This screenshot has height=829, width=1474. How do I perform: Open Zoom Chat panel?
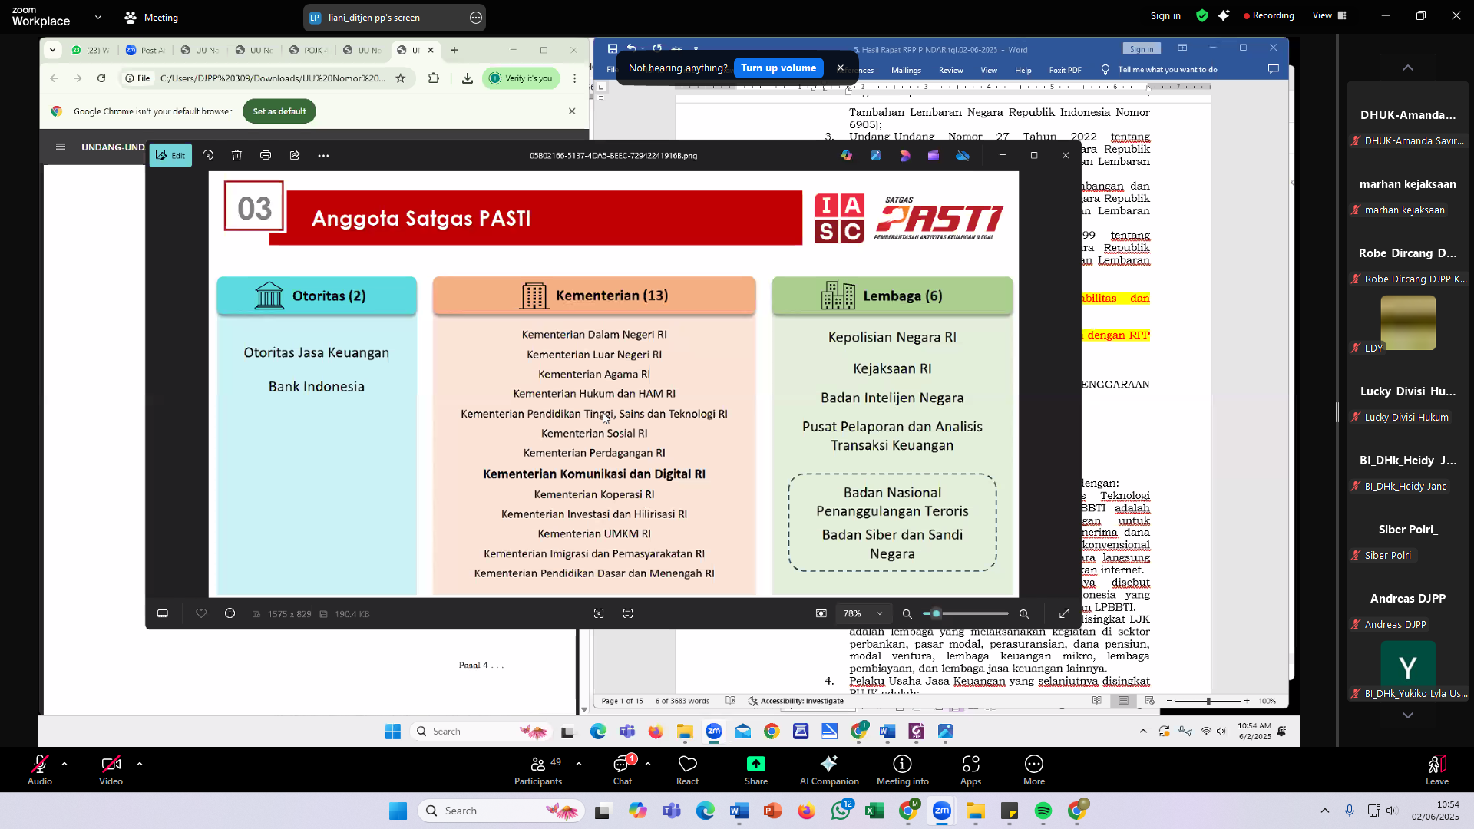pyautogui.click(x=623, y=770)
